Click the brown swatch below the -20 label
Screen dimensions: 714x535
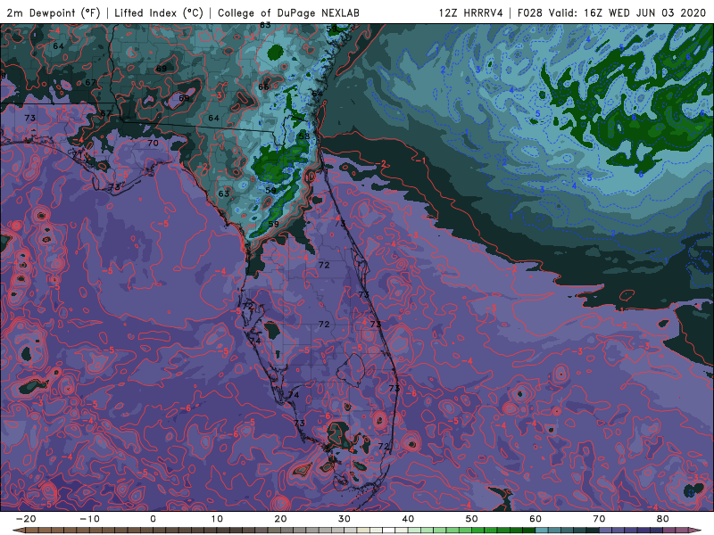31,531
